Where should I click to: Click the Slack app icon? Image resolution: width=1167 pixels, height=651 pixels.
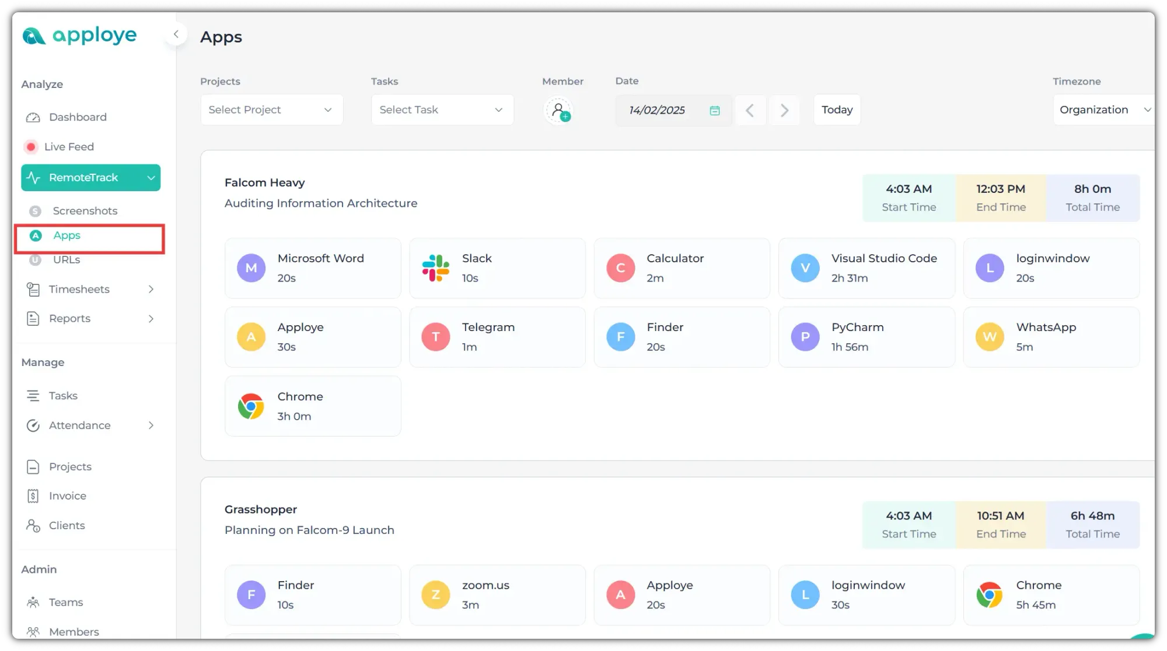pyautogui.click(x=435, y=268)
